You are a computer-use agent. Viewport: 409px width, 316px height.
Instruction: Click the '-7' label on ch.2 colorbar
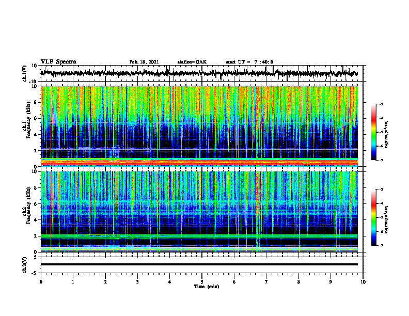(x=381, y=246)
